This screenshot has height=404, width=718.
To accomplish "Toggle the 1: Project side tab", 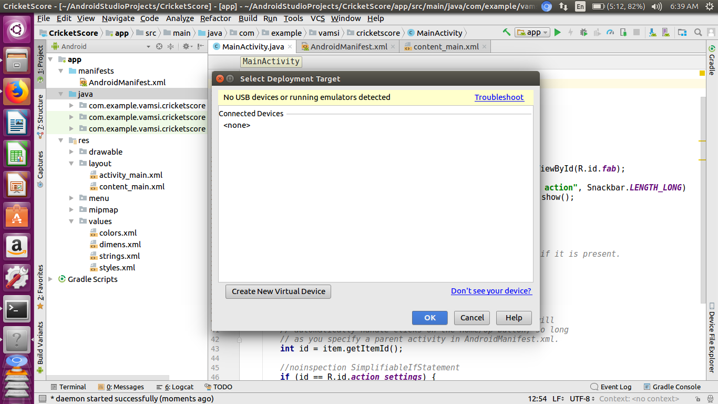I will 40,64.
